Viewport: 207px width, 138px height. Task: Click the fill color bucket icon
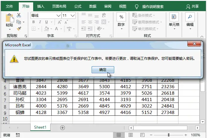coord(46,29)
